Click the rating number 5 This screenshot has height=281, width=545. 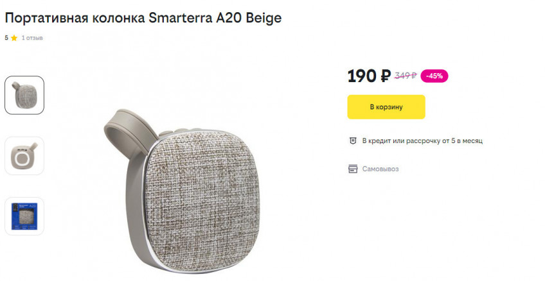click(6, 38)
